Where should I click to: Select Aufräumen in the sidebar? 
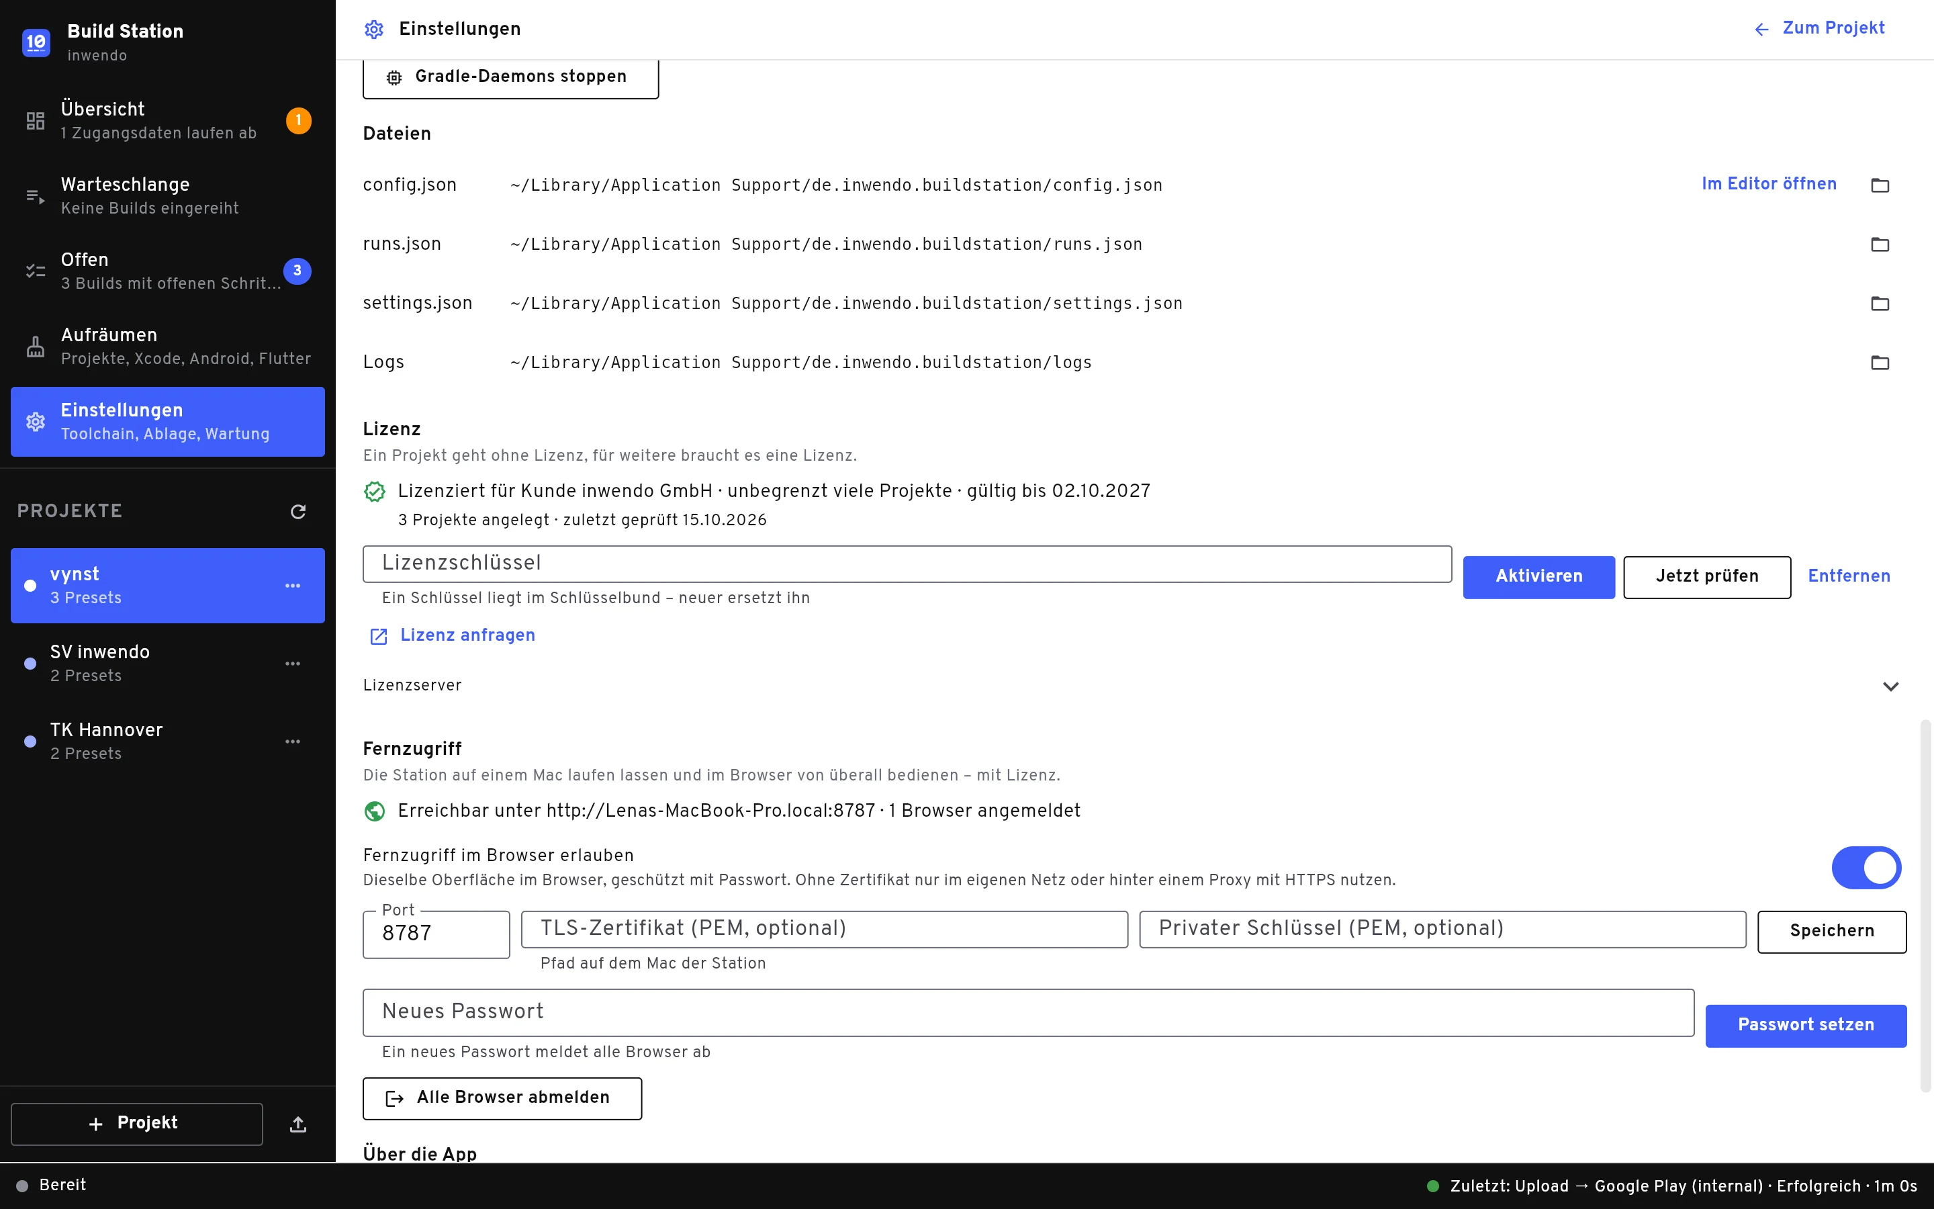tap(168, 346)
